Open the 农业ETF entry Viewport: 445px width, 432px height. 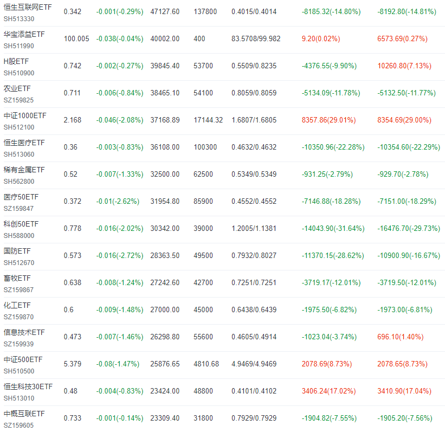(x=17, y=88)
